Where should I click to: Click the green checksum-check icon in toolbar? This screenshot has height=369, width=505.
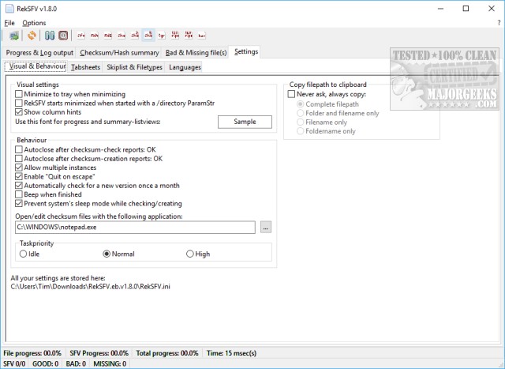point(15,36)
